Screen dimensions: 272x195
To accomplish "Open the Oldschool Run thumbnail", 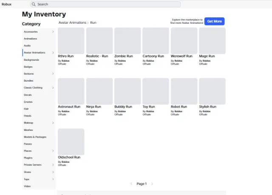I will click(71, 142).
